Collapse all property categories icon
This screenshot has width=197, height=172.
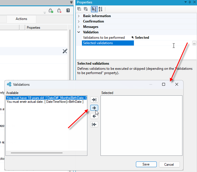tap(79, 9)
